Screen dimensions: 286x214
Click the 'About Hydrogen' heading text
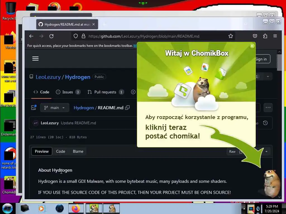55,170
